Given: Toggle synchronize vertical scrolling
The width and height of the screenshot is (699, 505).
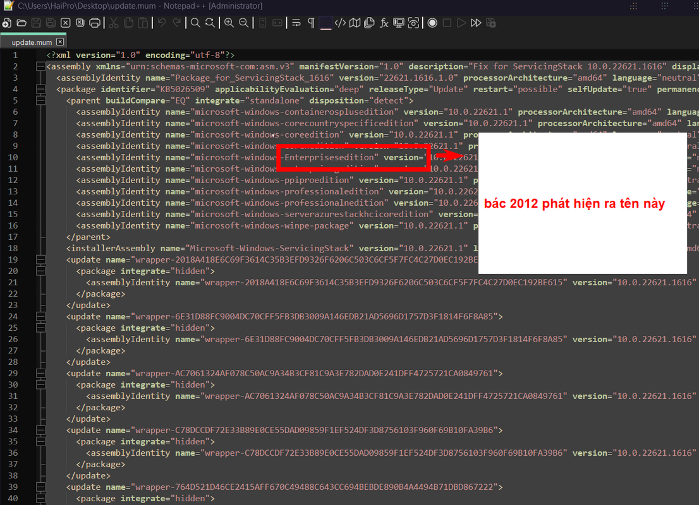Looking at the screenshot, I should tap(263, 23).
